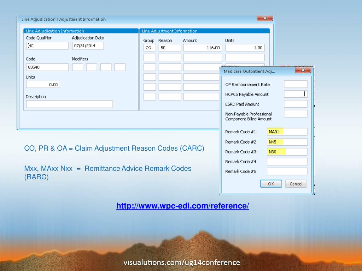Click the empty Remark Code #4 field
This screenshot has width=362, height=271.
pyautogui.click(x=287, y=162)
